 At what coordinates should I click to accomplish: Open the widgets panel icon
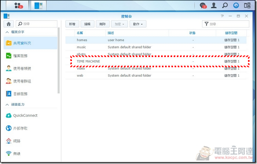pyautogui.click(x=247, y=6)
